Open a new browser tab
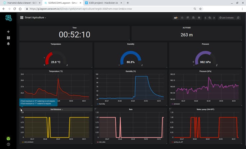The image size is (246, 149). pyautogui.click(x=128, y=3)
